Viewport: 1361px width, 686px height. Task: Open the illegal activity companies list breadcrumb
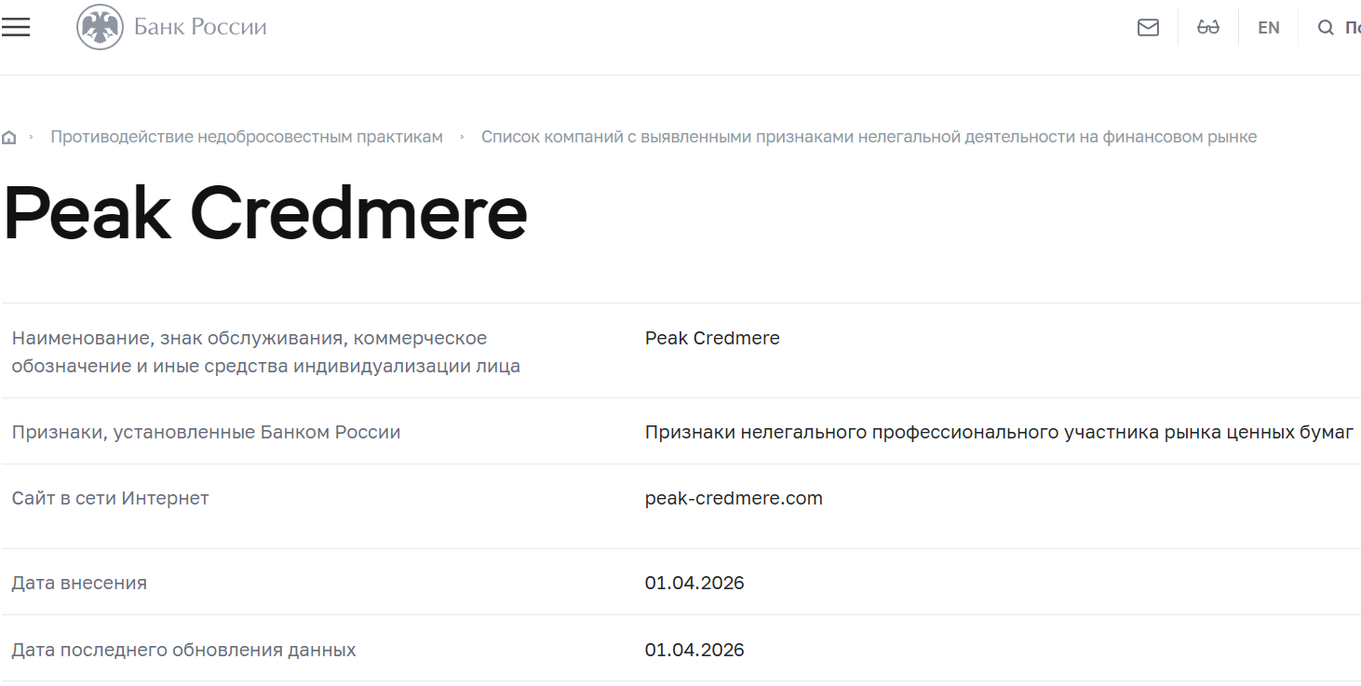[869, 136]
